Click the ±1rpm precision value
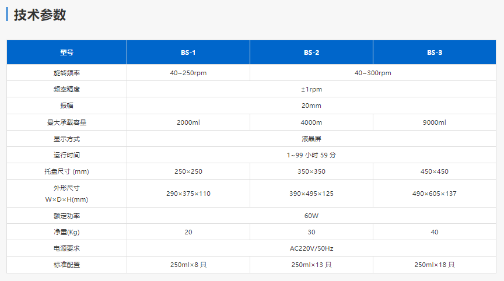Image resolution: width=504 pixels, height=281 pixels. [311, 89]
